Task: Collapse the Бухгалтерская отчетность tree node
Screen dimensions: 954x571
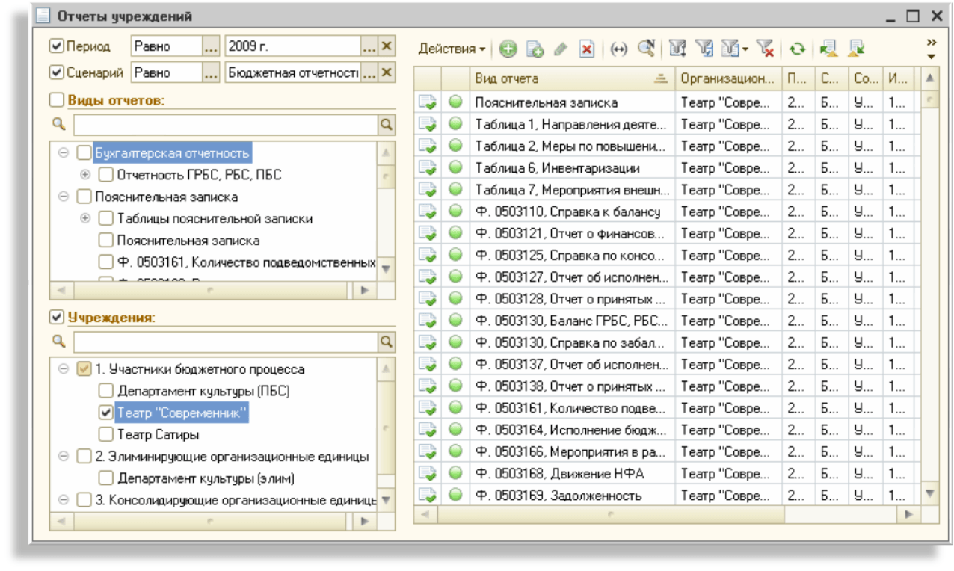Action: click(x=64, y=153)
